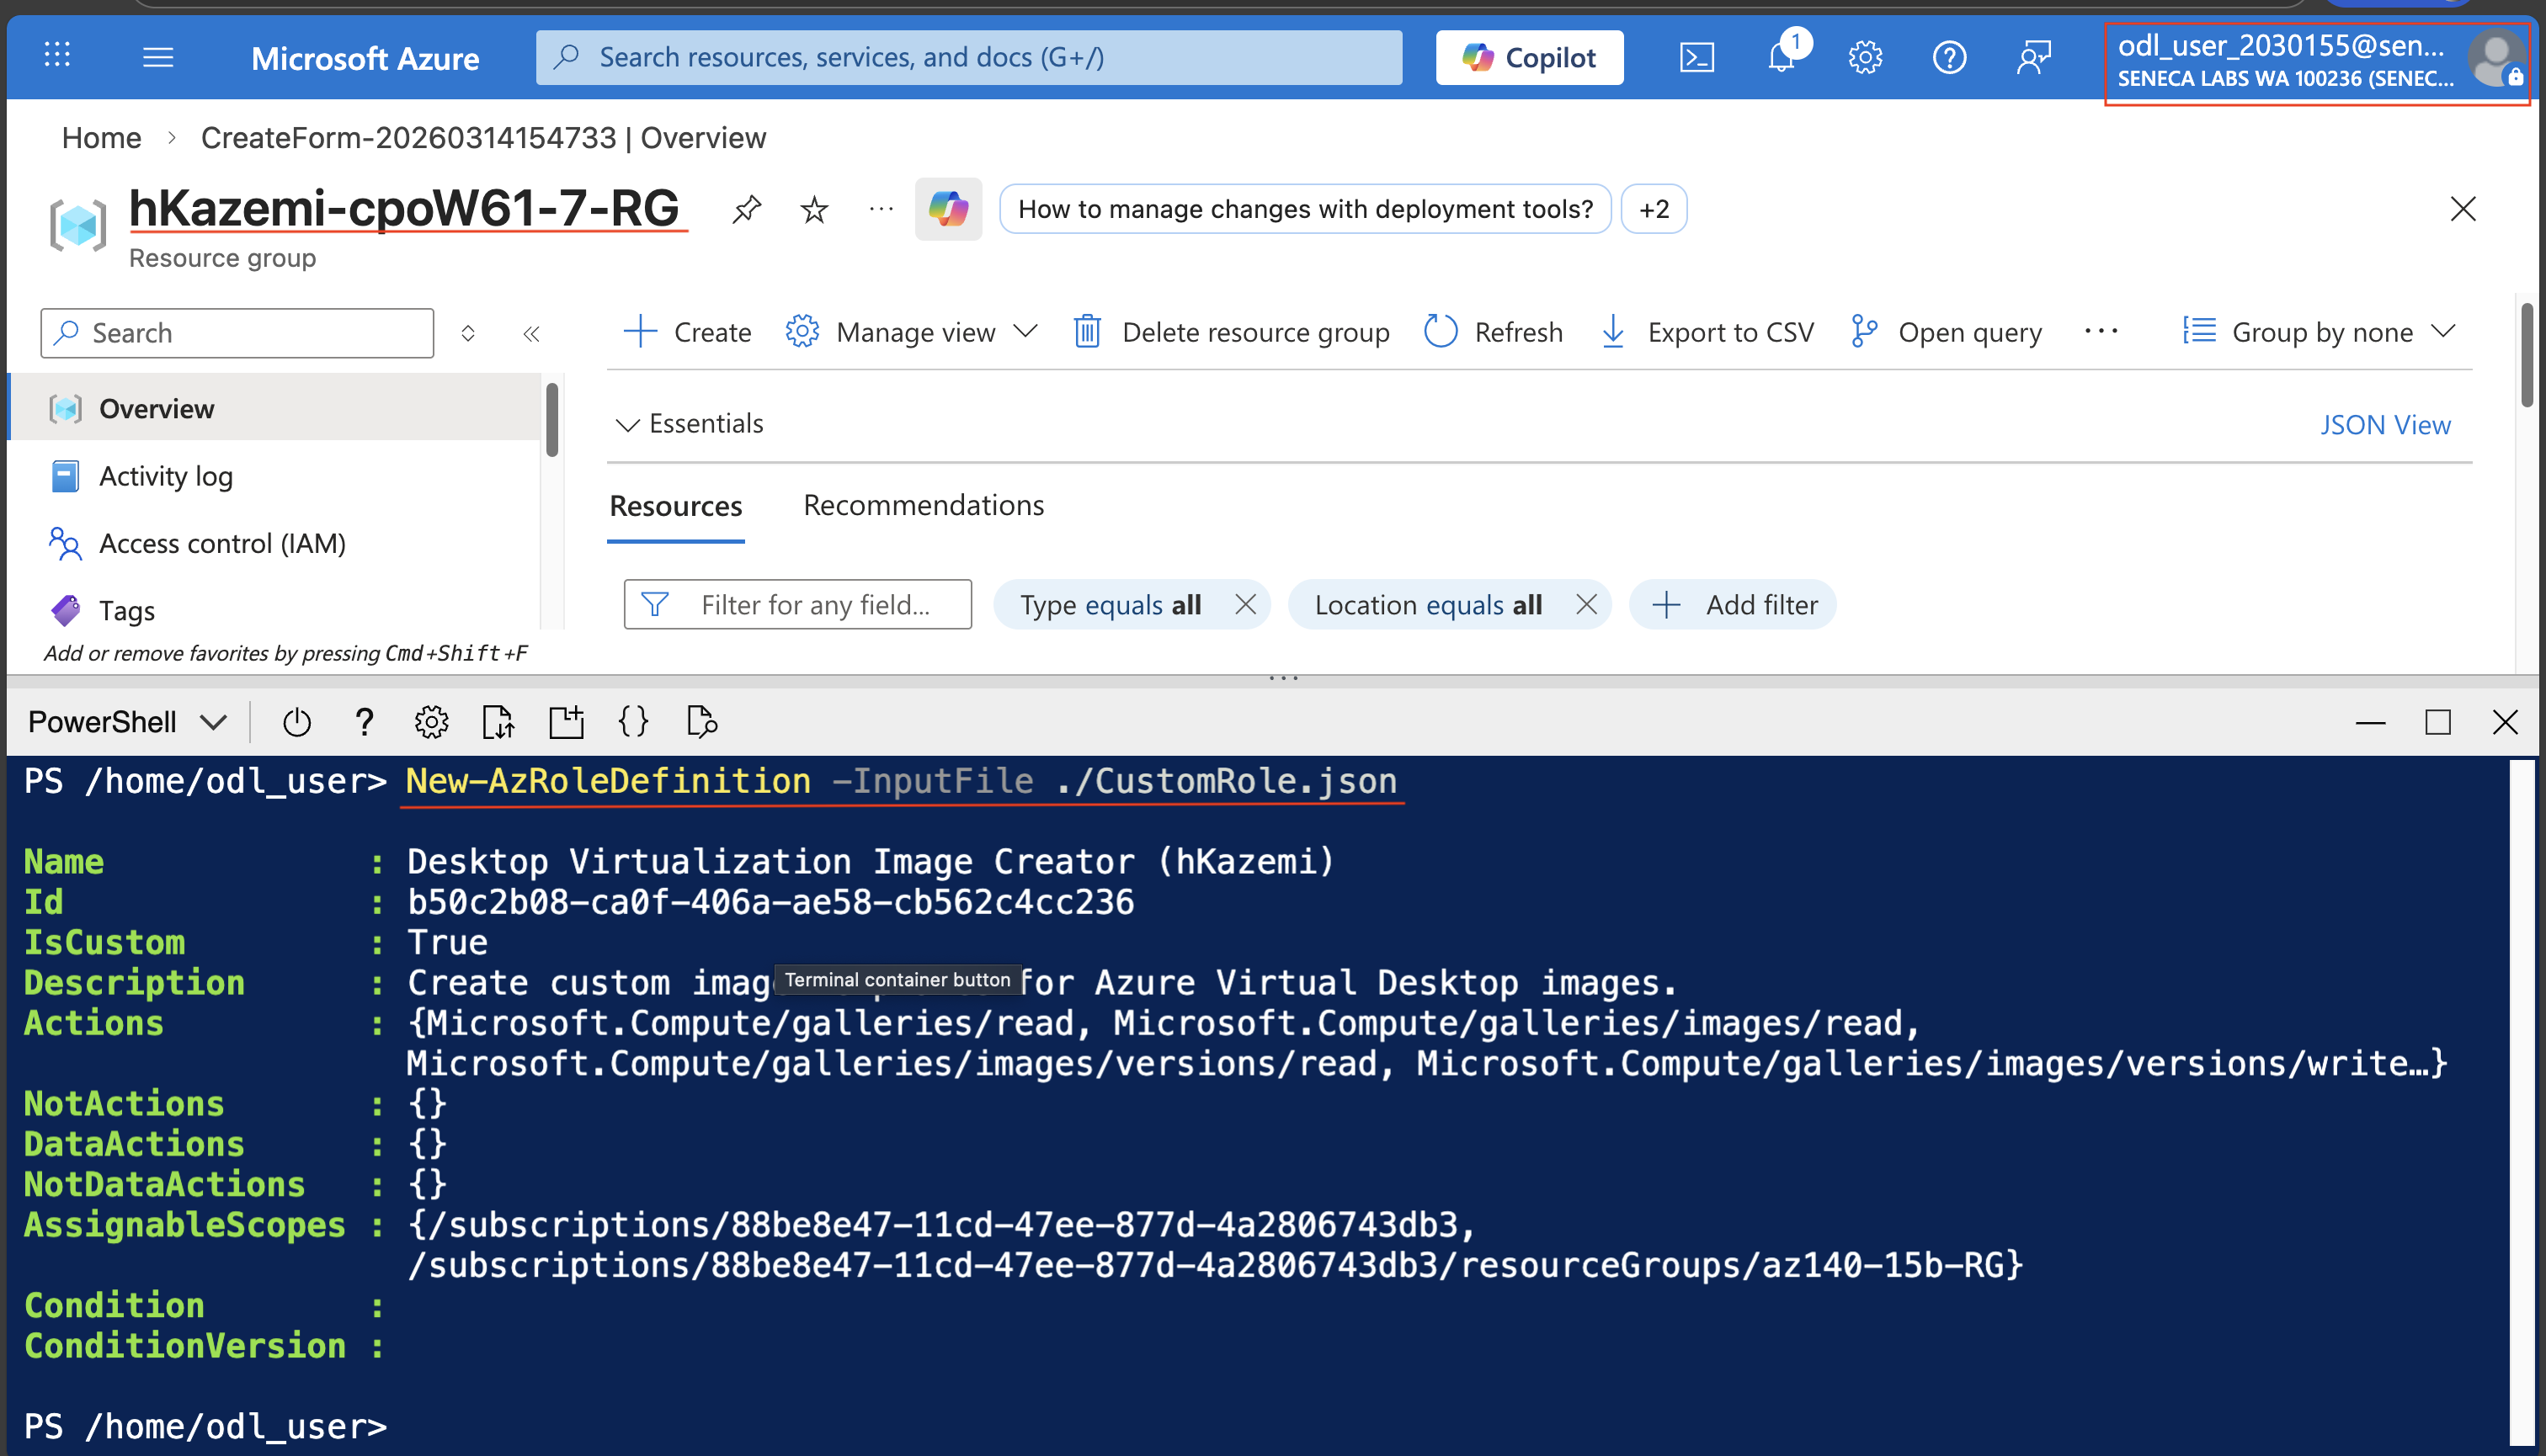
Task: Click Add filter button
Action: tap(1734, 604)
